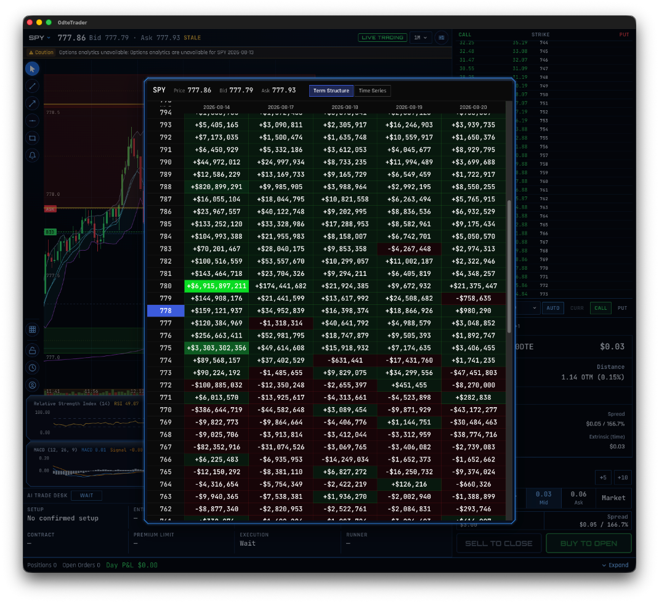659x603 pixels.
Task: Choose the 0.03 Mid price option
Action: pos(543,498)
